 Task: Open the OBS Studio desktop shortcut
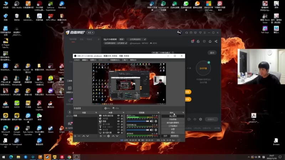[17, 5]
